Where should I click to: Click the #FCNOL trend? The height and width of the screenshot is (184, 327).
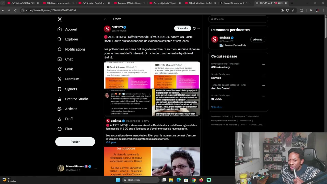tap(216, 99)
